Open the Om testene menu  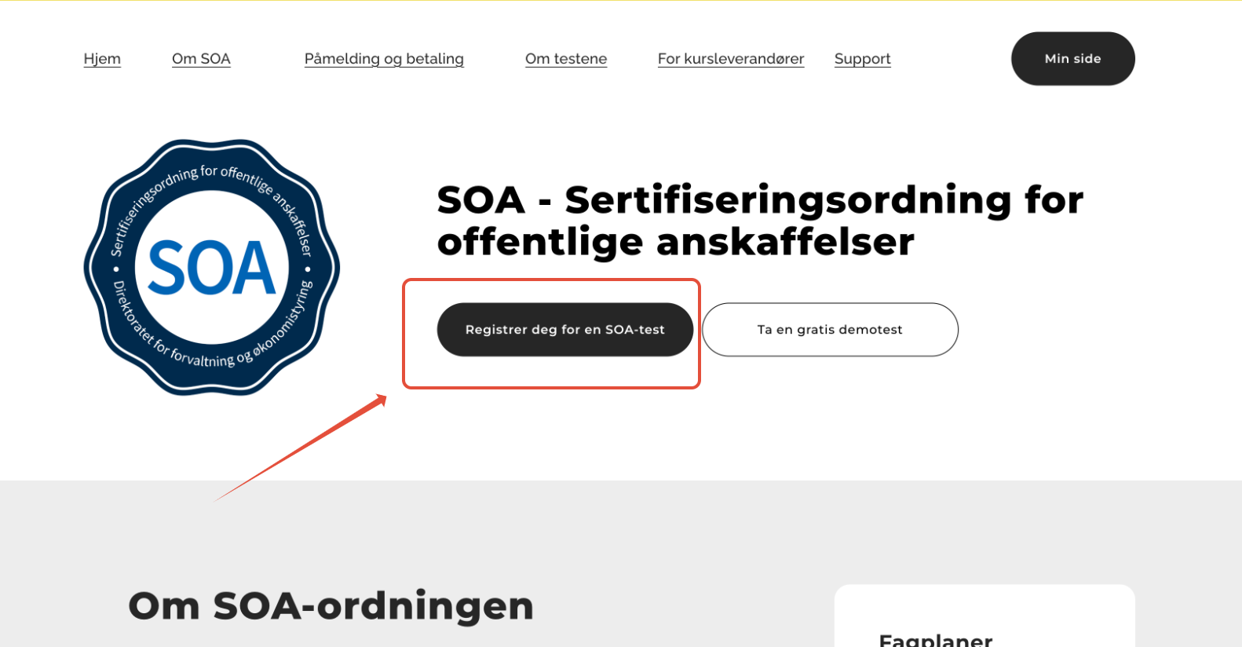click(566, 59)
